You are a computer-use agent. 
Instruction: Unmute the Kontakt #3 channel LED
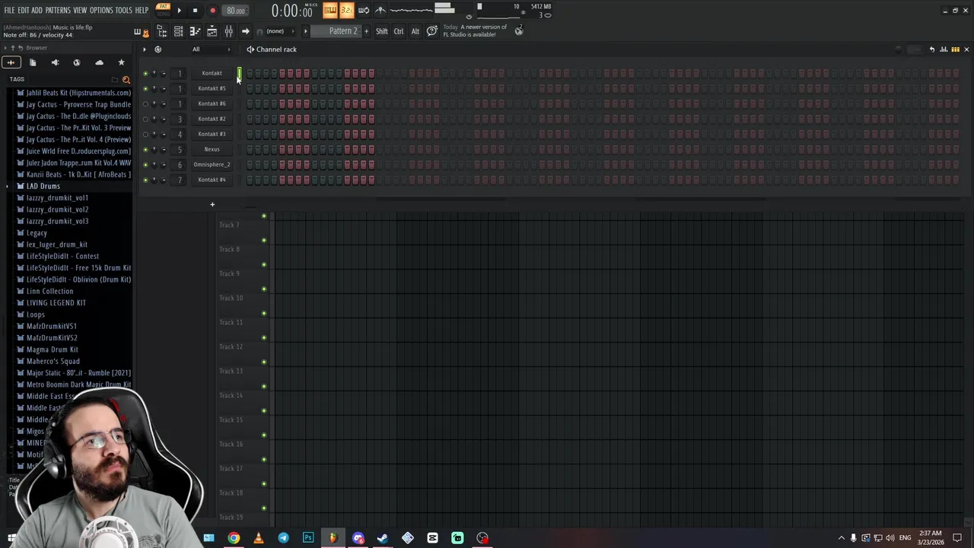coord(145,135)
